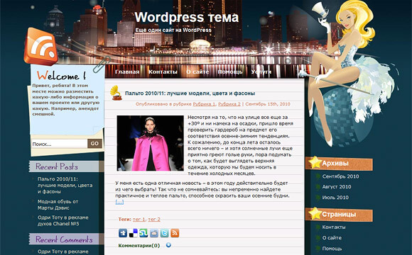Open О сайте under Страницы sidebar
Screen dimensions: 412x255
coord(332,238)
